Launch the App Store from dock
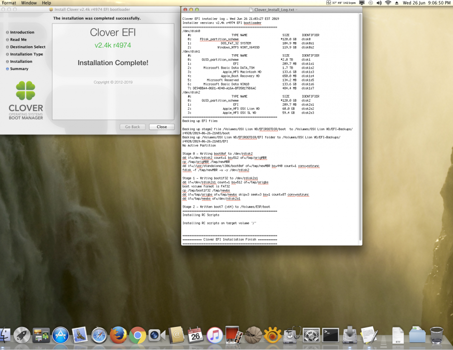The width and height of the screenshot is (453, 350). pos(60,335)
